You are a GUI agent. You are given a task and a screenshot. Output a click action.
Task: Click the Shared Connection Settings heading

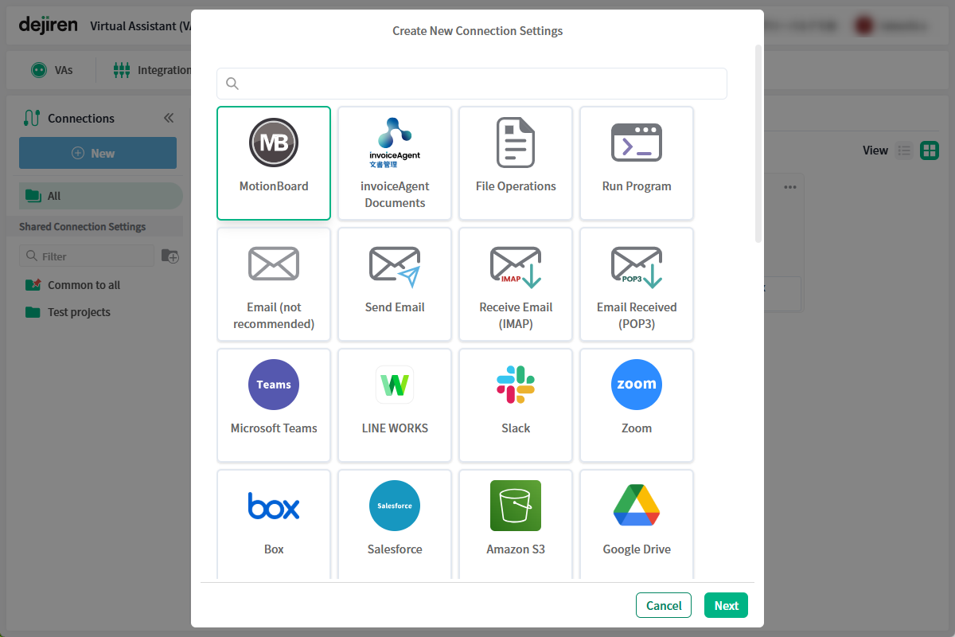pyautogui.click(x=83, y=227)
